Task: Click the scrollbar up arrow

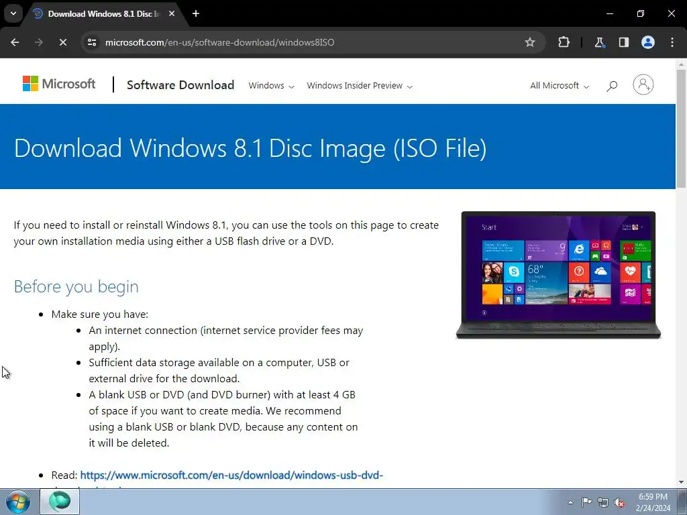Action: 681,64
